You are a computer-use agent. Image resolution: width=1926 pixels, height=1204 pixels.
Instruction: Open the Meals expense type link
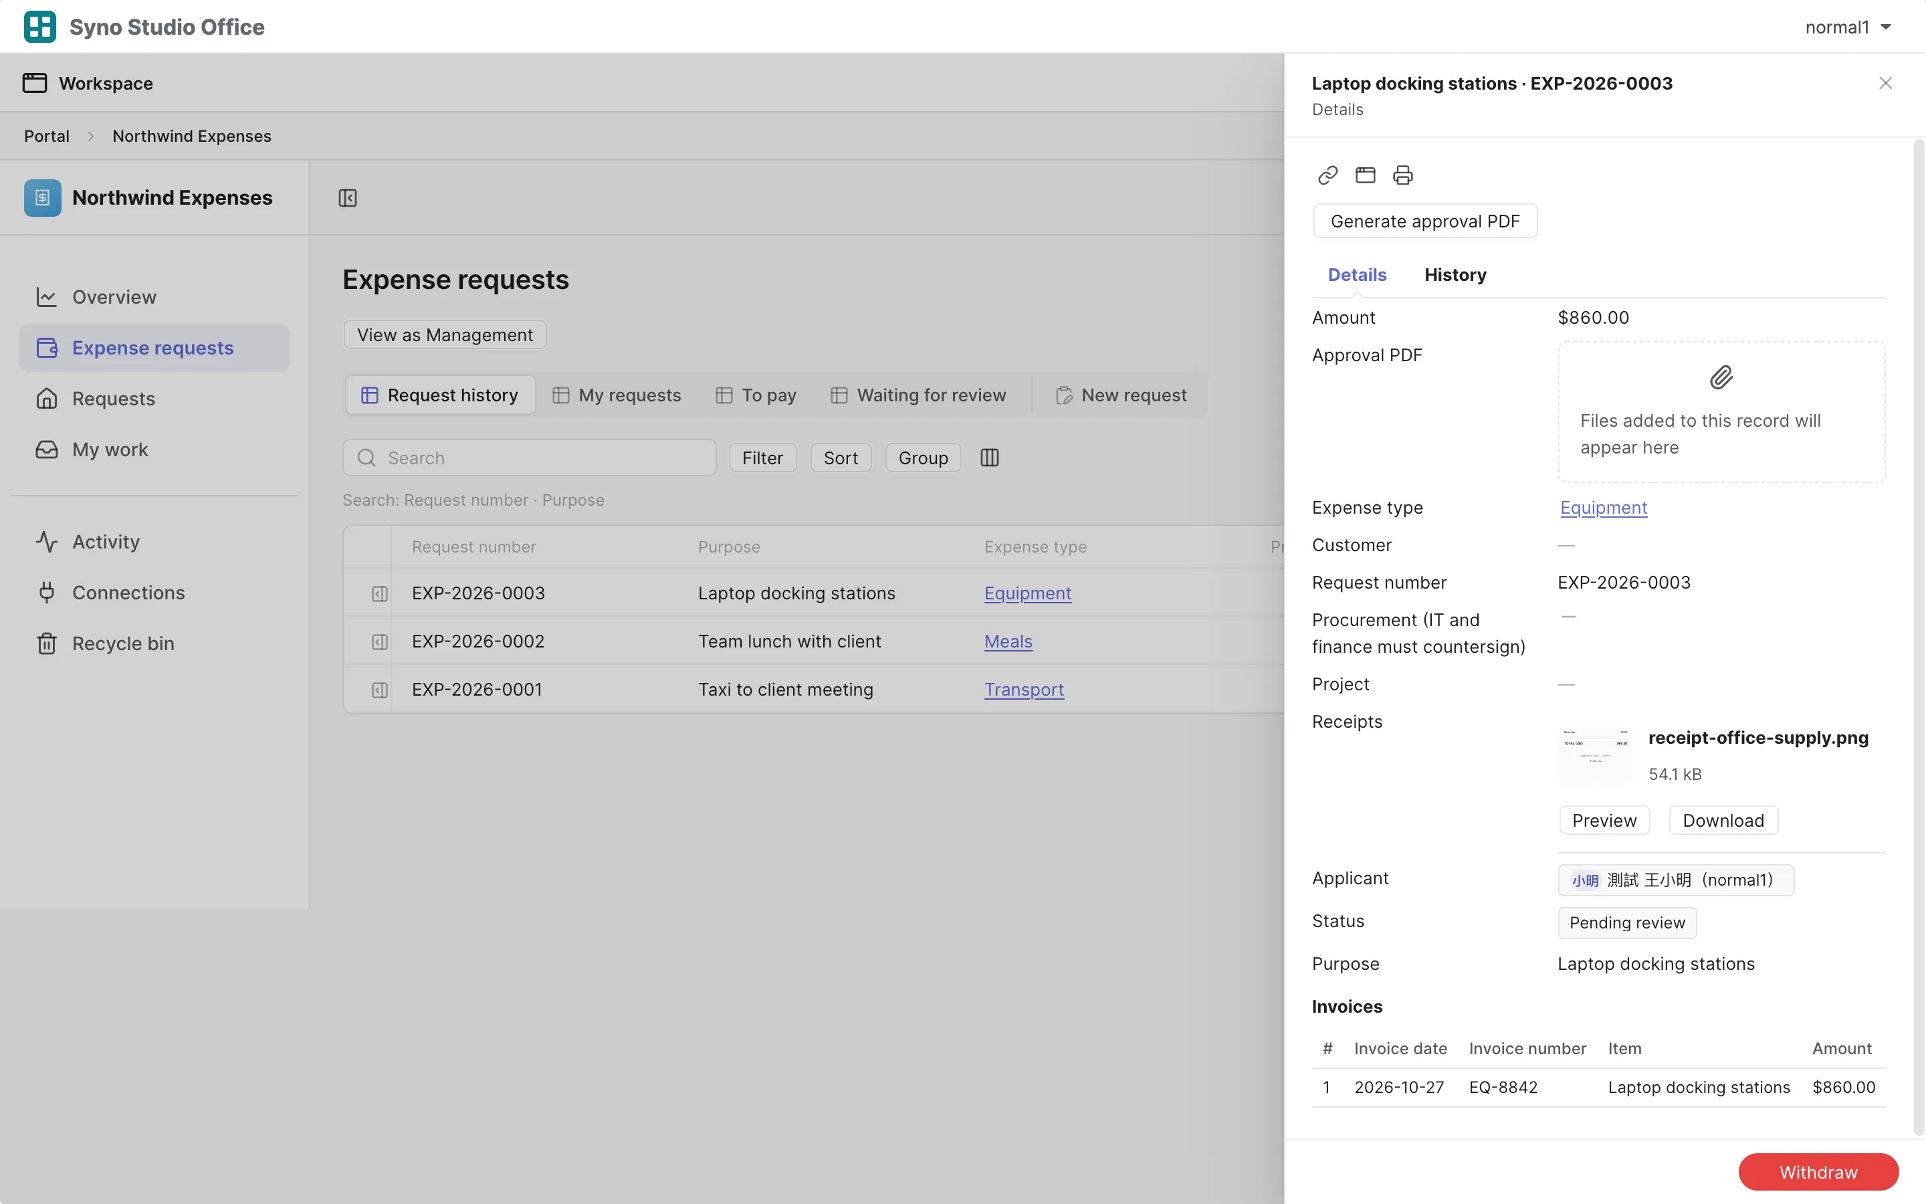click(1008, 642)
